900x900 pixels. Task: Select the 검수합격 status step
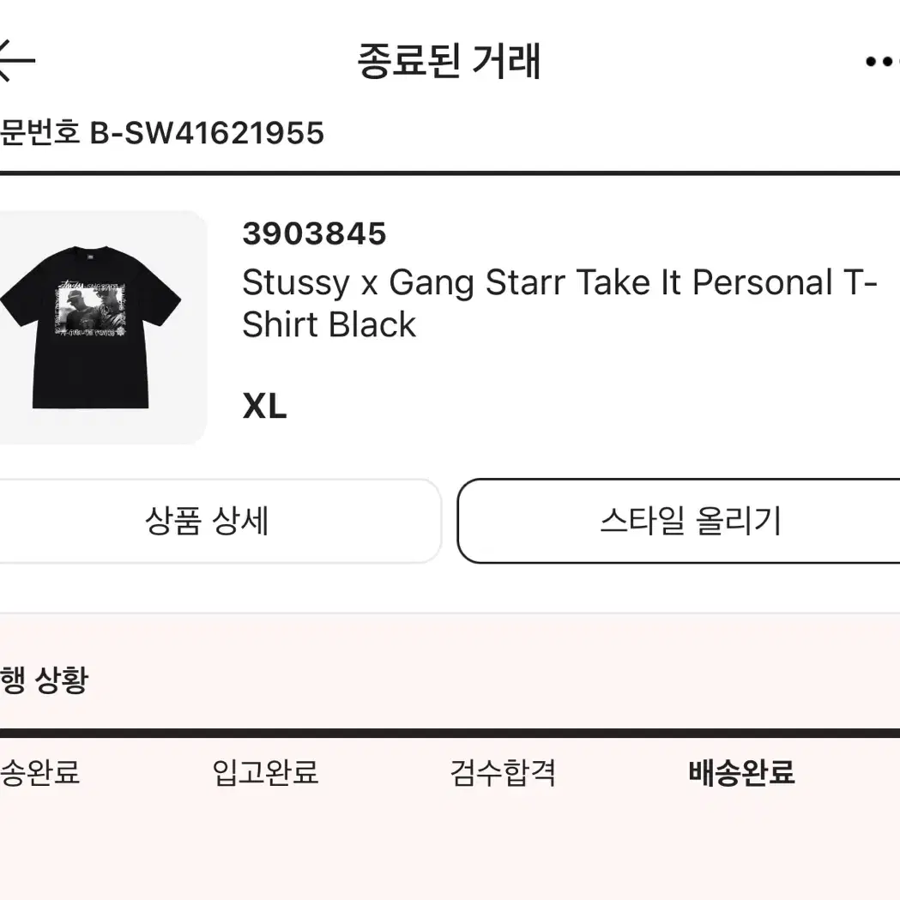coord(503,772)
